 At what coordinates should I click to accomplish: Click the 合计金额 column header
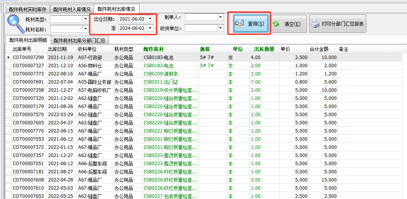coord(323,49)
